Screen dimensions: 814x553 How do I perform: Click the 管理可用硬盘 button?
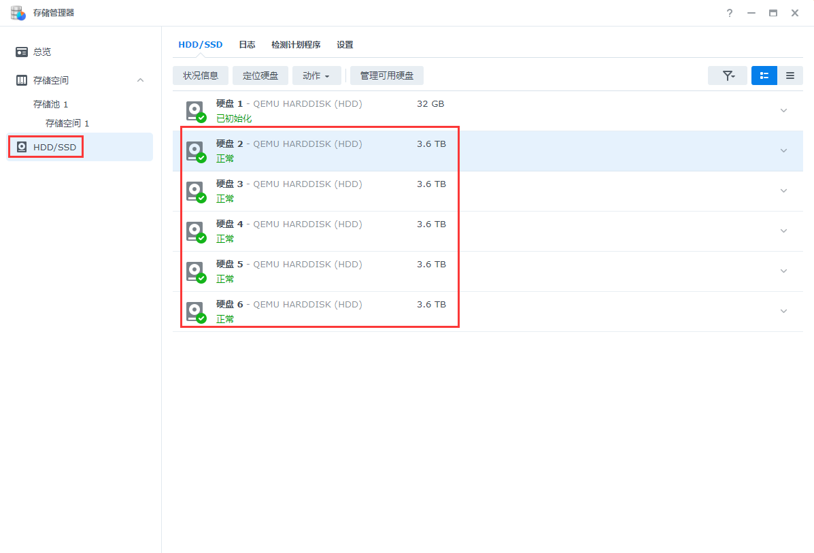tap(386, 76)
